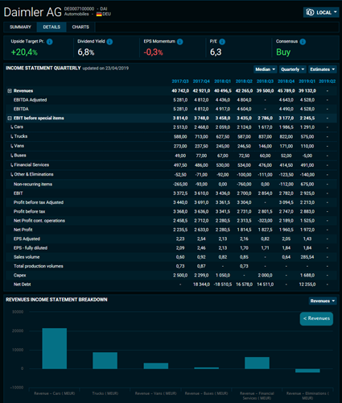
Task: Collapse EBIT before special items row
Action: [10, 118]
